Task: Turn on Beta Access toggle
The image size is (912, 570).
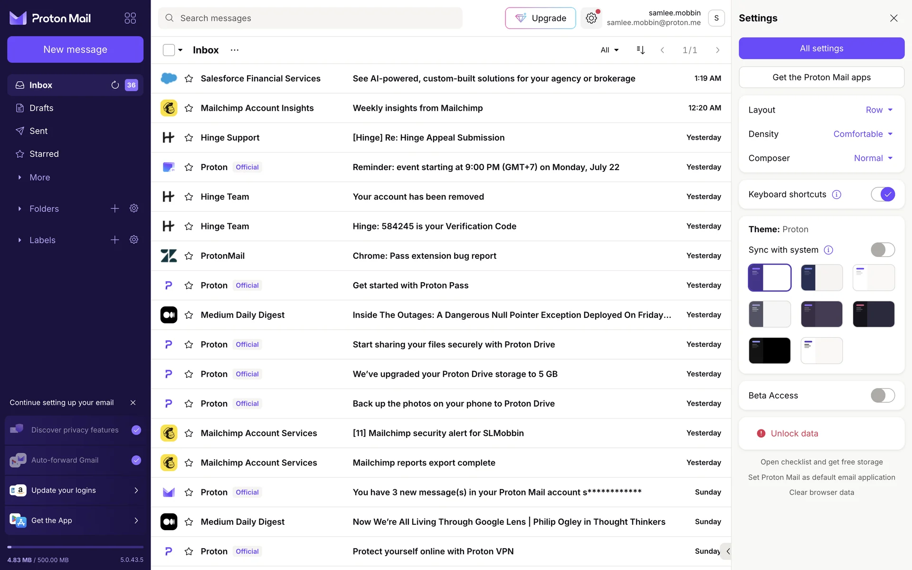Action: tap(883, 395)
